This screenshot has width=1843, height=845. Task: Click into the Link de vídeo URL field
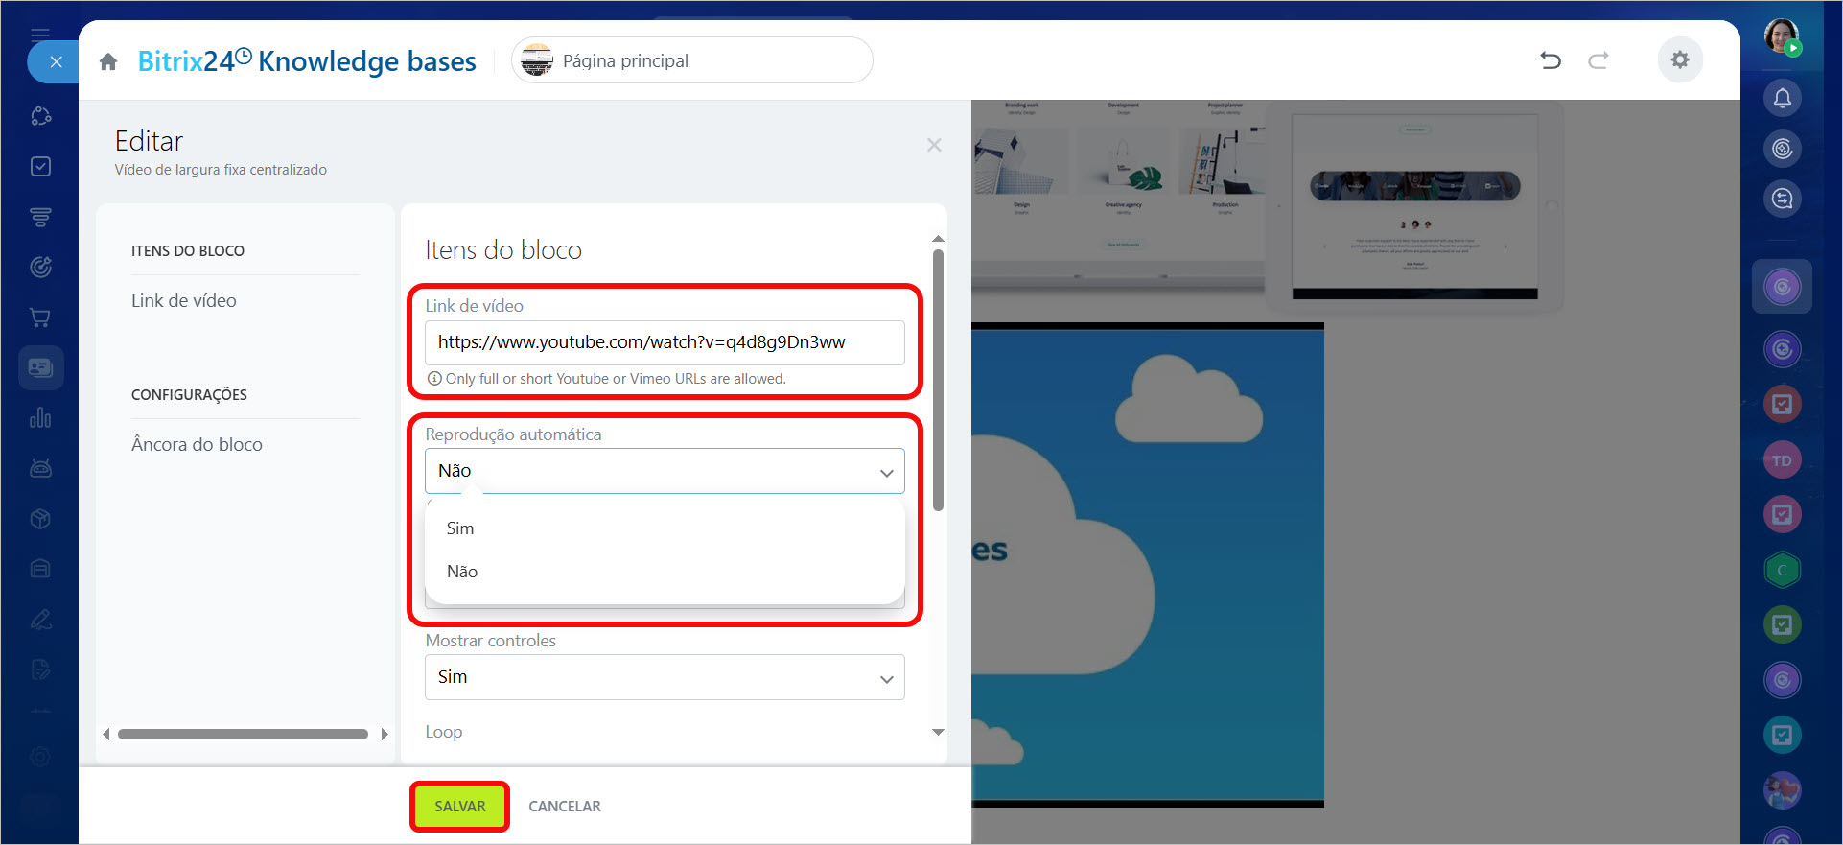tap(665, 342)
